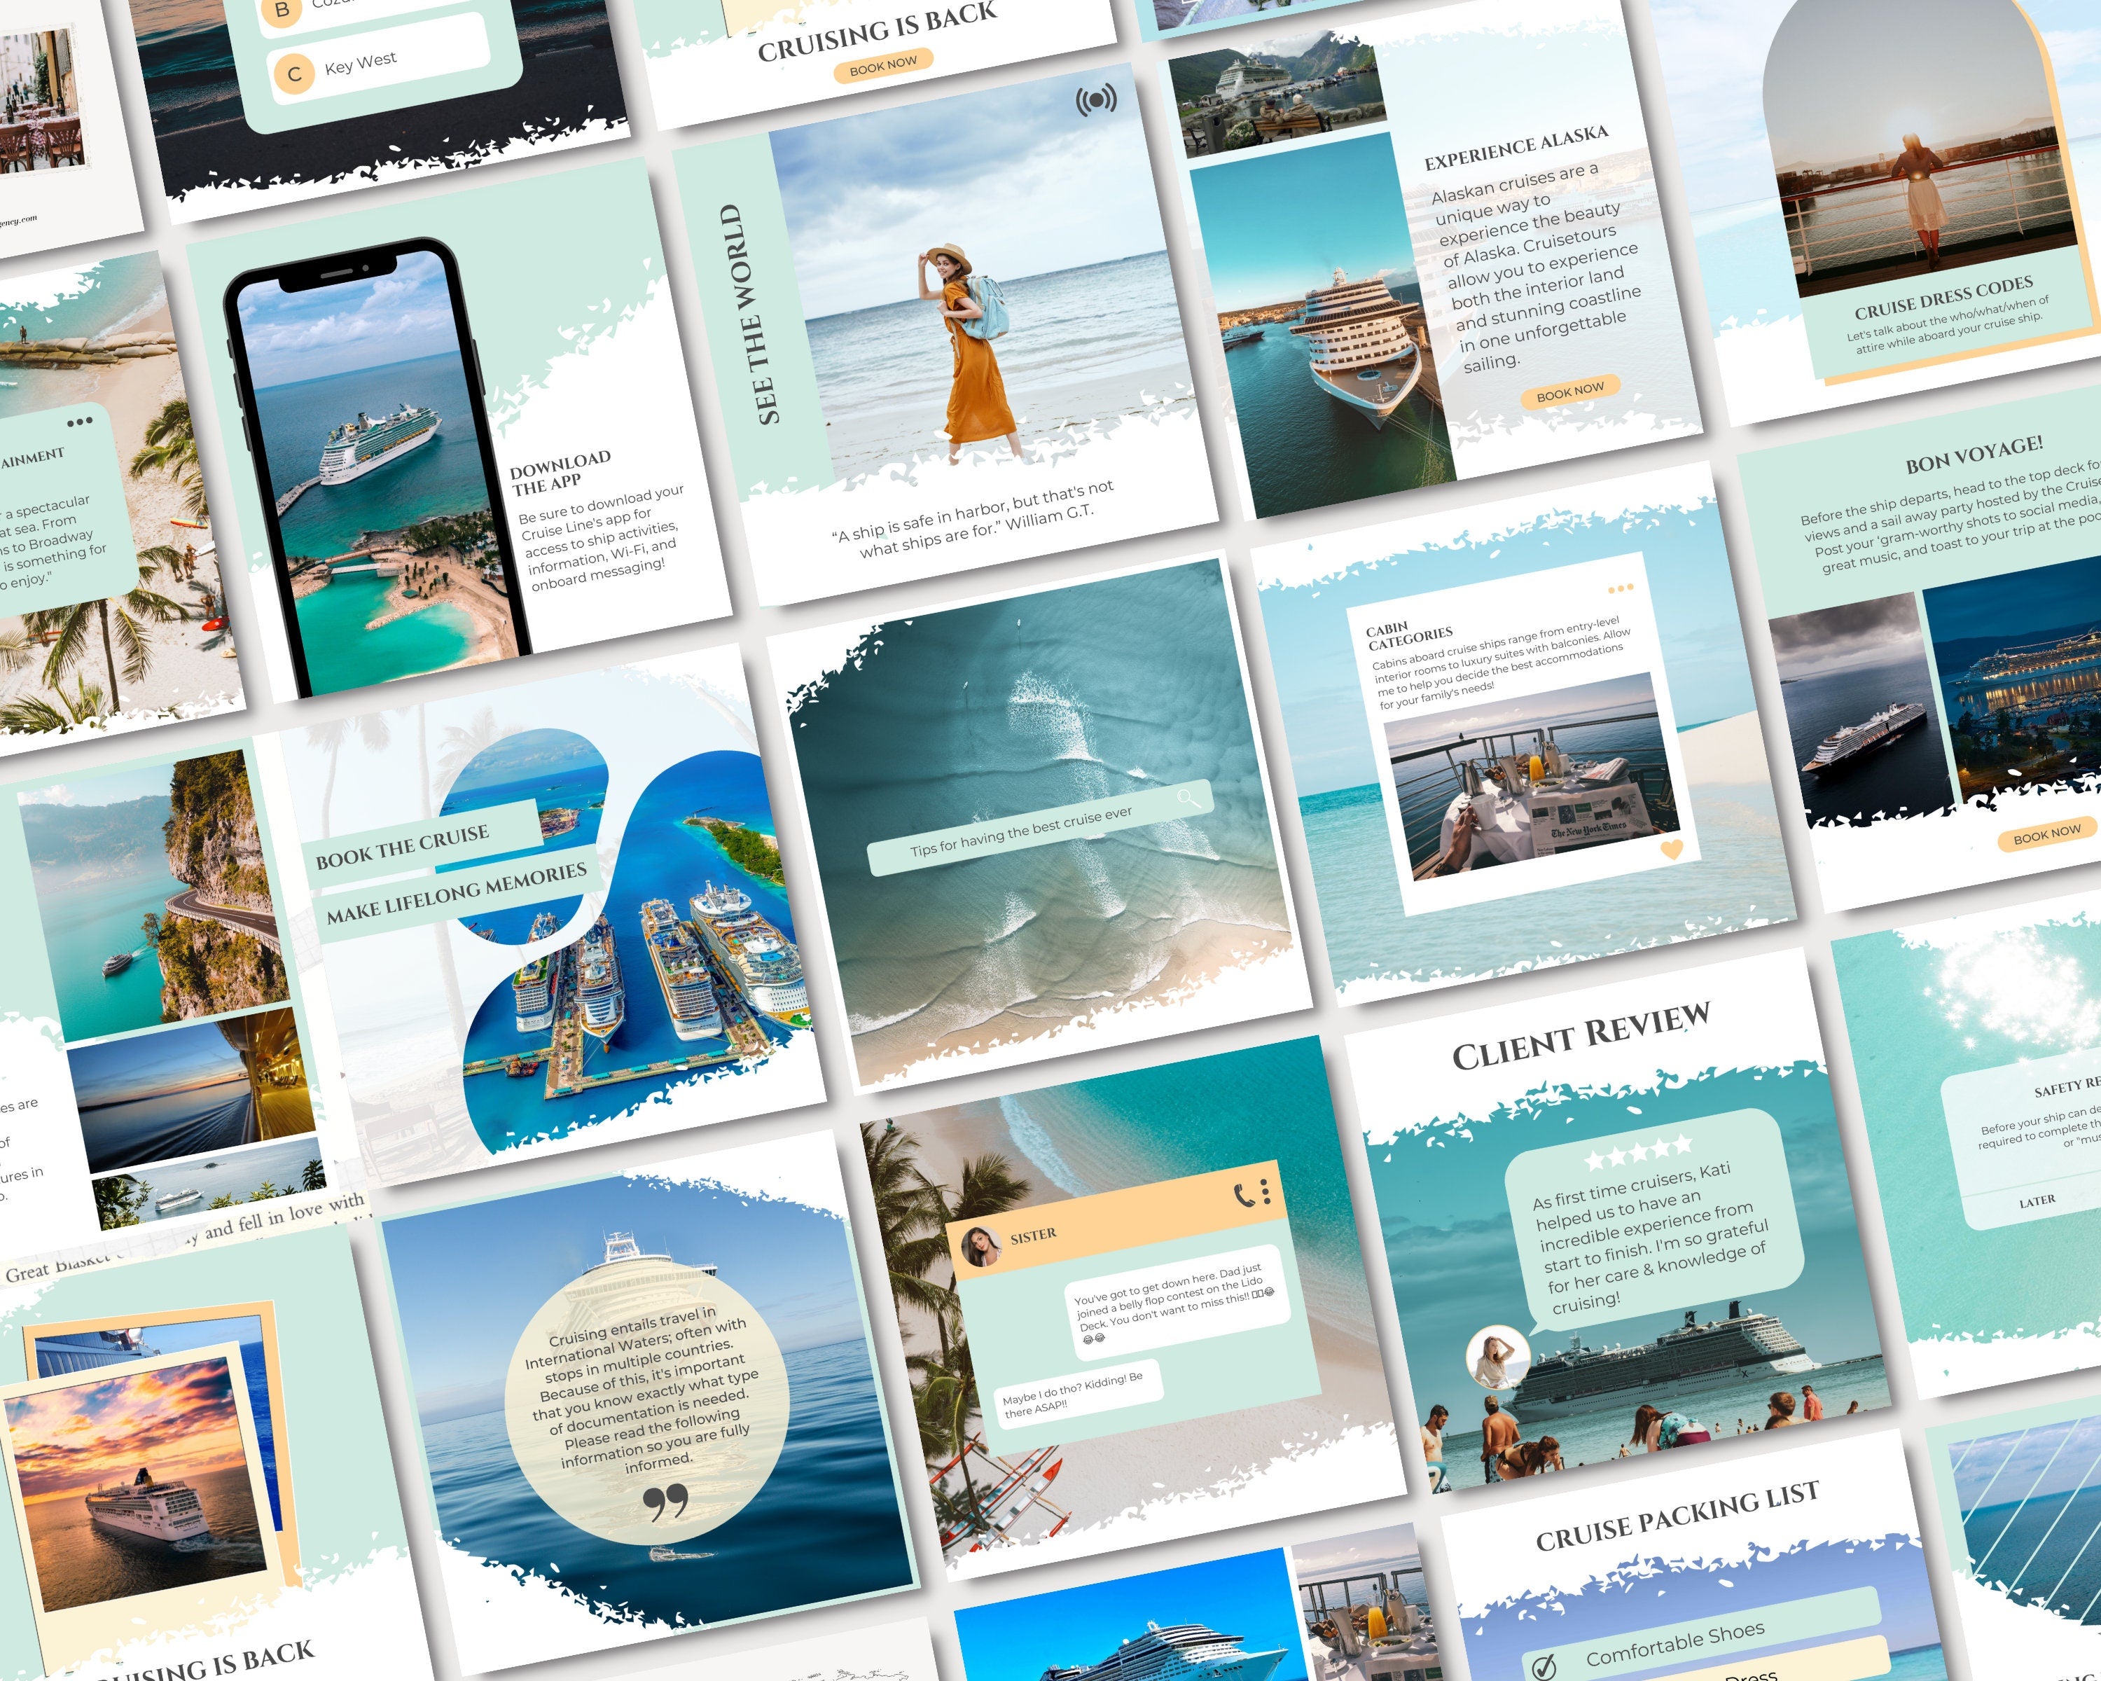Click the five-star rating in Client Review
The width and height of the screenshot is (2101, 1681).
point(1639,1151)
